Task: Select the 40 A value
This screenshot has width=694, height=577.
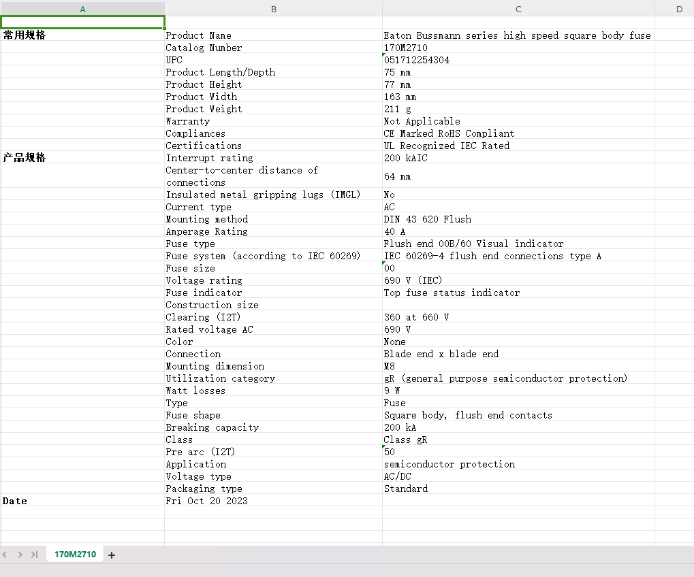Action: click(518, 231)
